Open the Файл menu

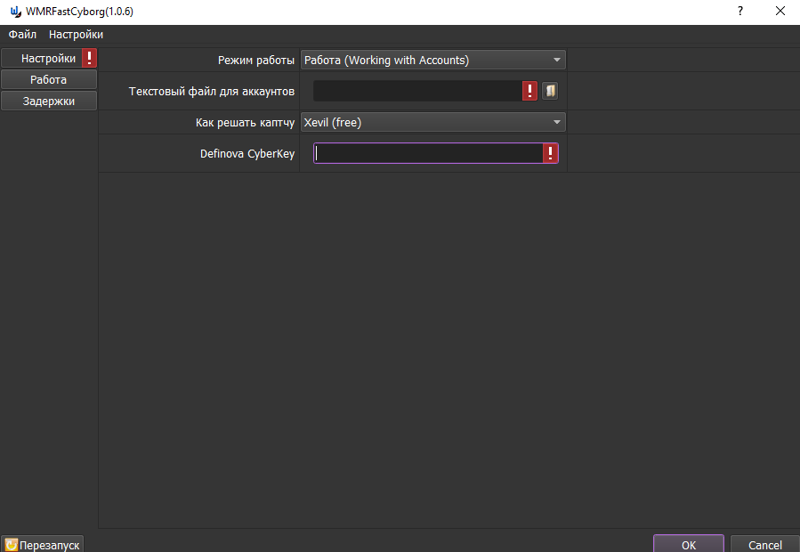coord(22,35)
